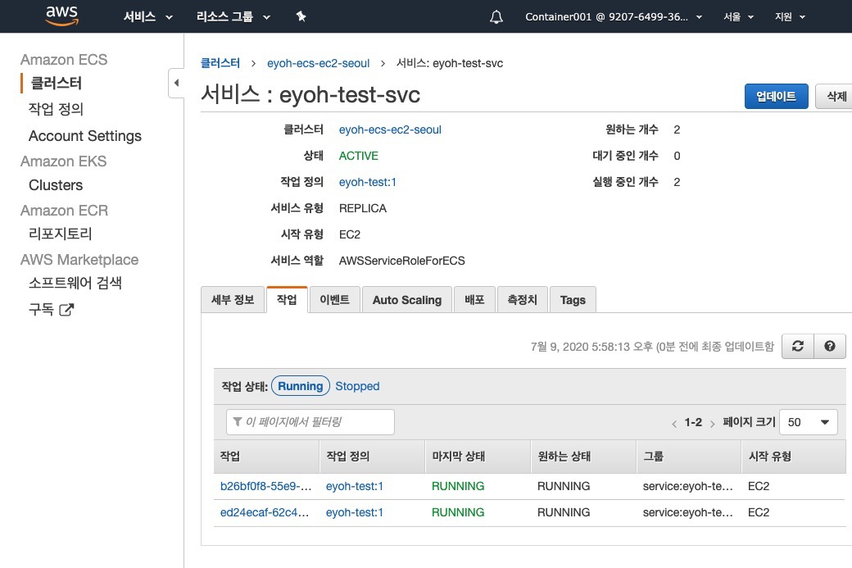Open the Tags tab
Viewport: 852px width, 568px height.
(x=573, y=299)
